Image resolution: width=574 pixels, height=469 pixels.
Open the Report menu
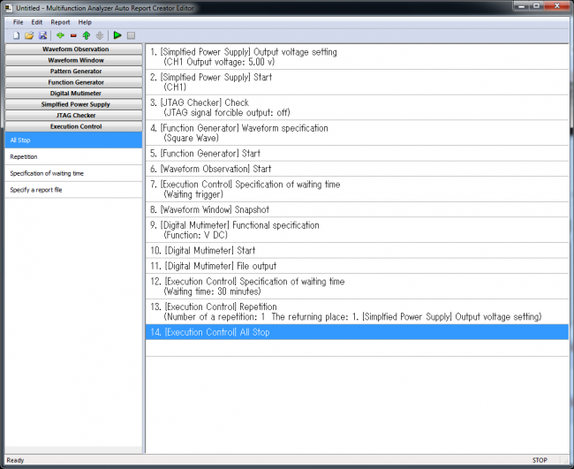coord(60,22)
